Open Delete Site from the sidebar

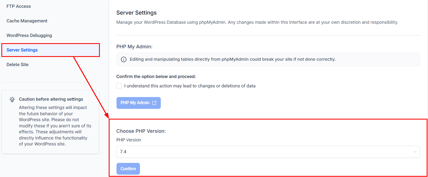click(18, 64)
